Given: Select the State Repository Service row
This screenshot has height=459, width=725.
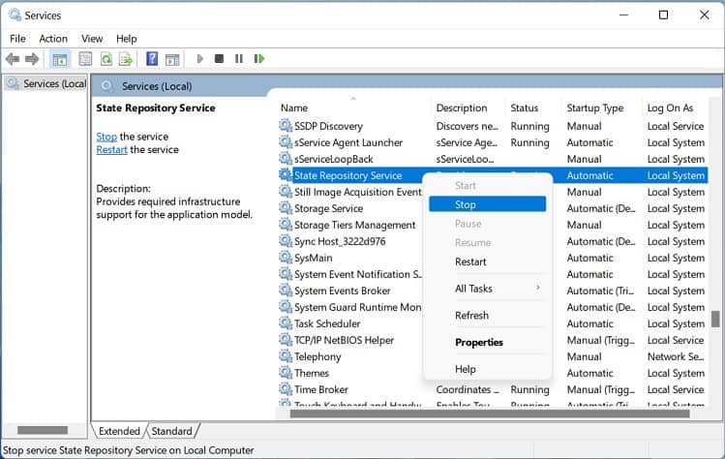Looking at the screenshot, I should pos(493,175).
